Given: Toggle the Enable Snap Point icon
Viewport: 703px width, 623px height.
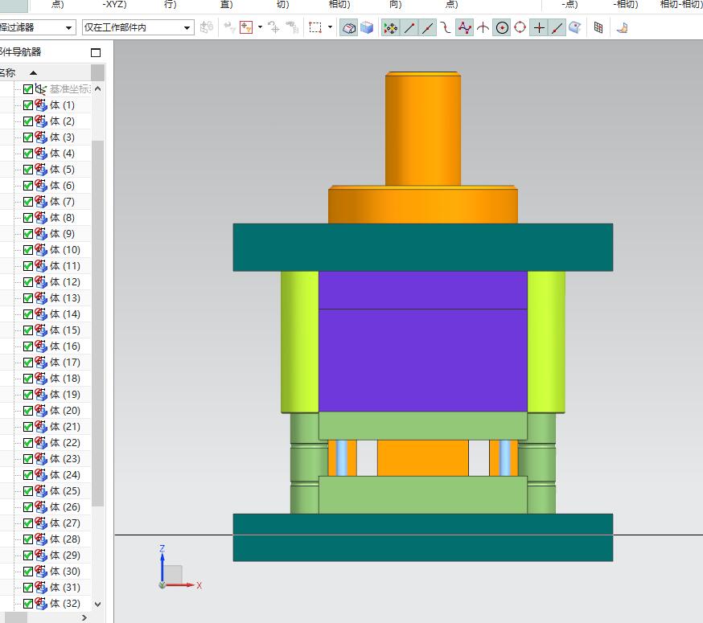Looking at the screenshot, I should click(390, 27).
